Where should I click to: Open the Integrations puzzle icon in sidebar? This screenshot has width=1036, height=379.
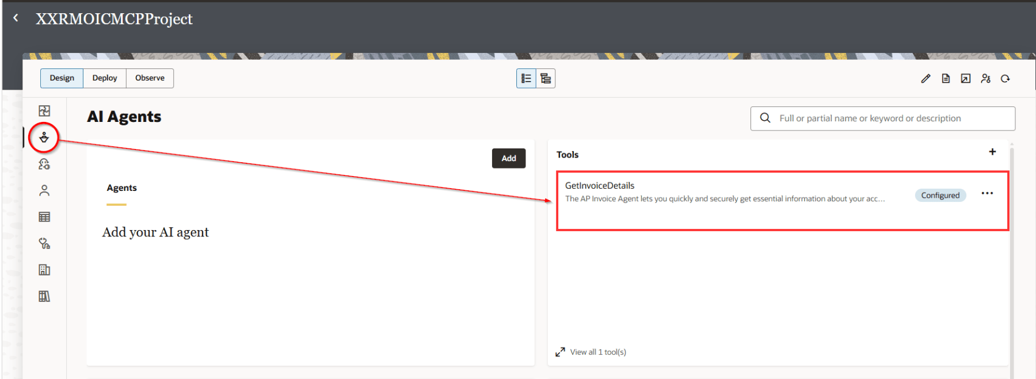pyautogui.click(x=44, y=111)
